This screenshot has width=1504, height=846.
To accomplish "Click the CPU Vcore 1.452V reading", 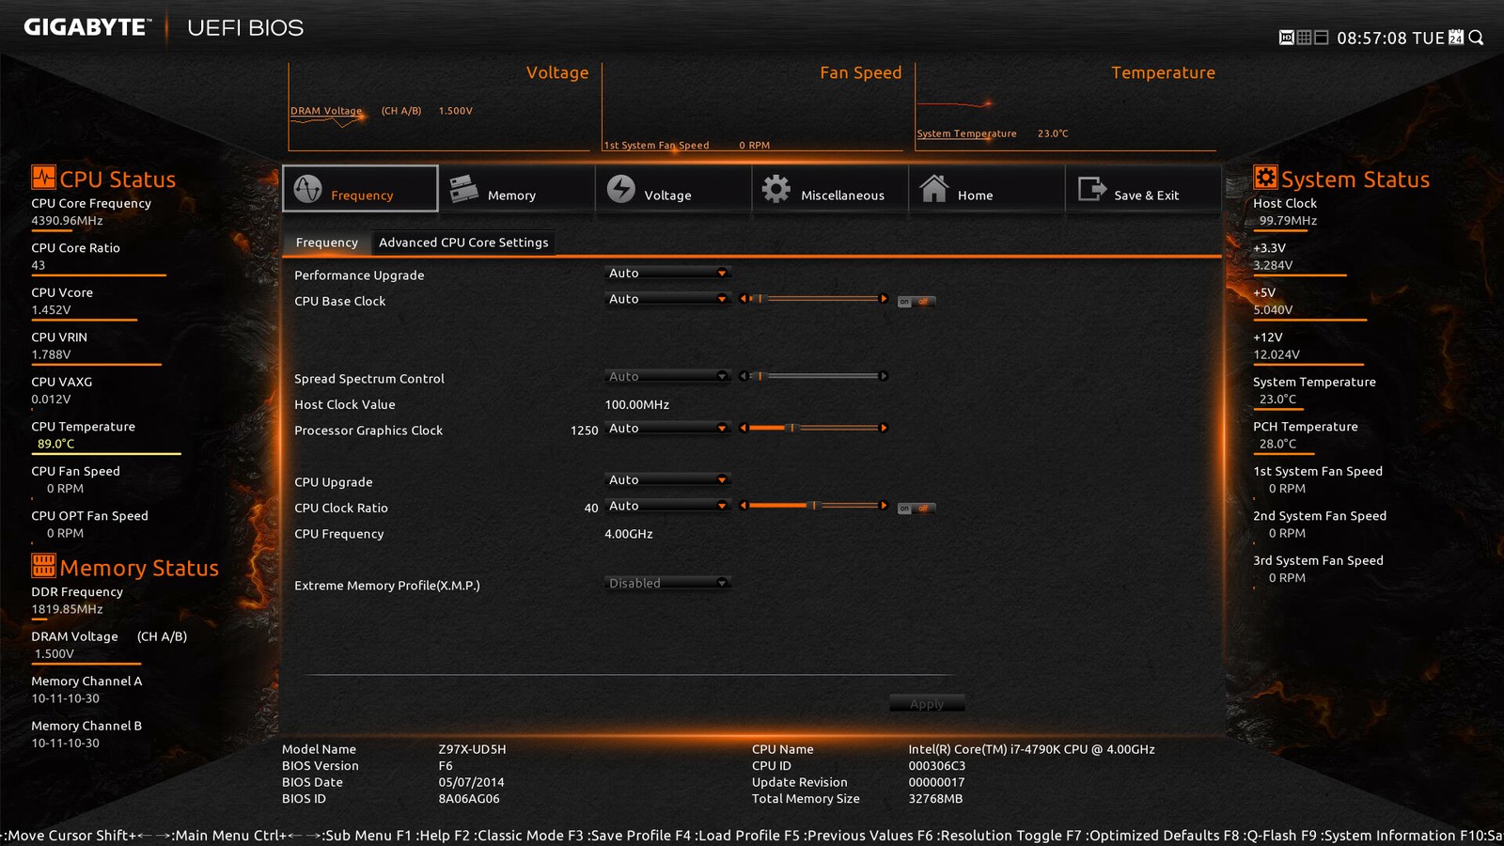I will [51, 310].
